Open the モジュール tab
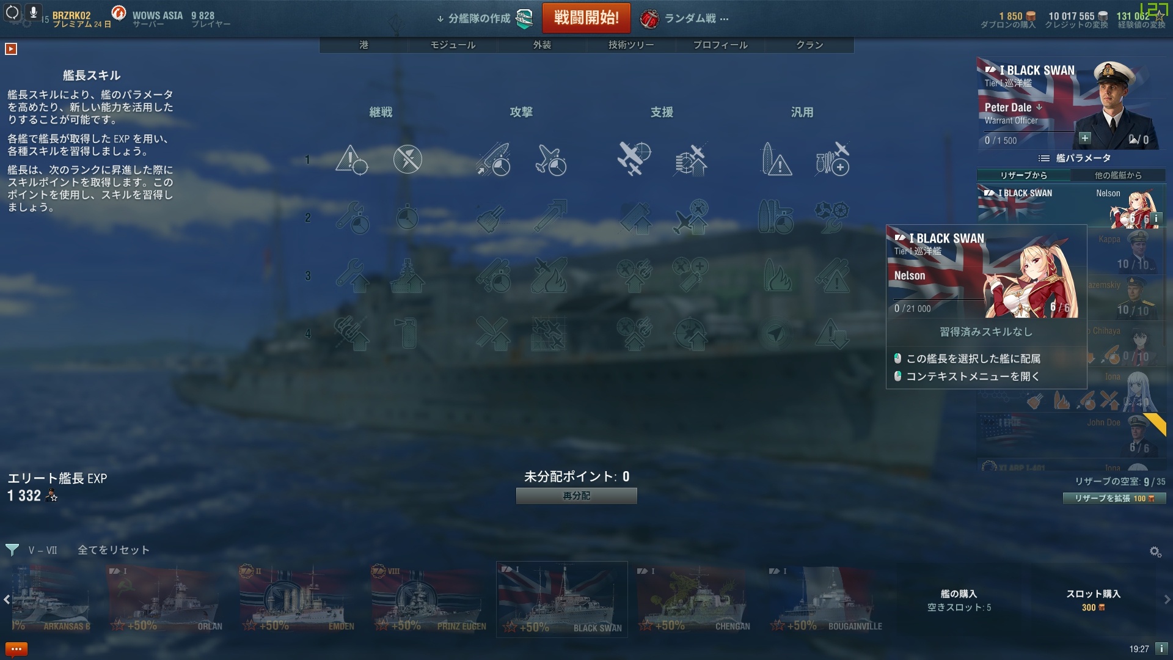The width and height of the screenshot is (1173, 660). (x=453, y=45)
